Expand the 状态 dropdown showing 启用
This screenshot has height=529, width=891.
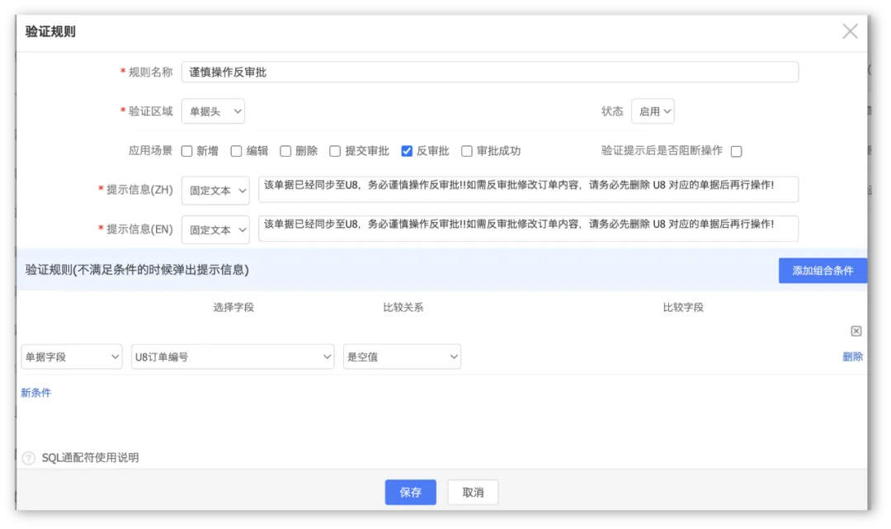tap(653, 111)
